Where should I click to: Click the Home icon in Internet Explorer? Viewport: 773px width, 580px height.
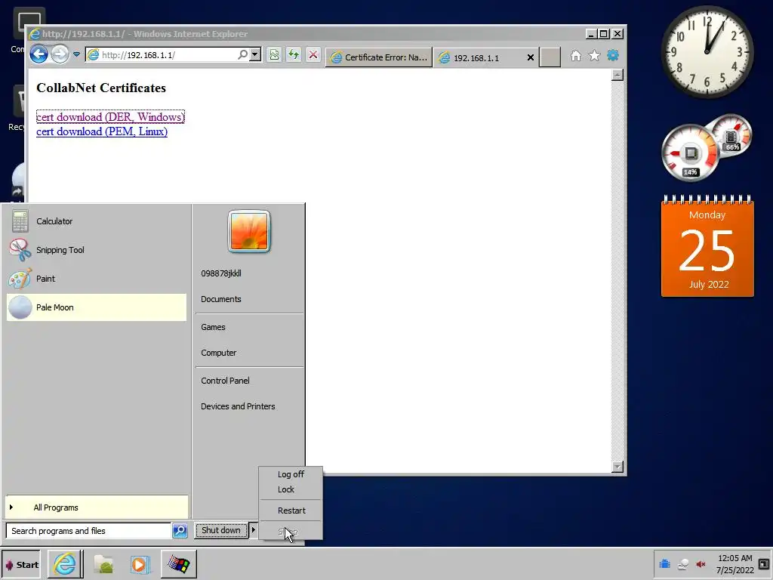pyautogui.click(x=575, y=56)
